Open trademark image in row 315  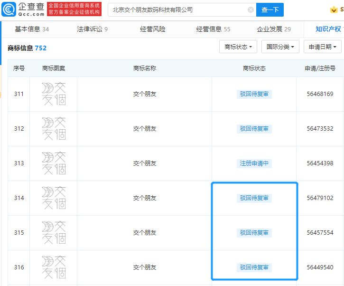point(54,233)
